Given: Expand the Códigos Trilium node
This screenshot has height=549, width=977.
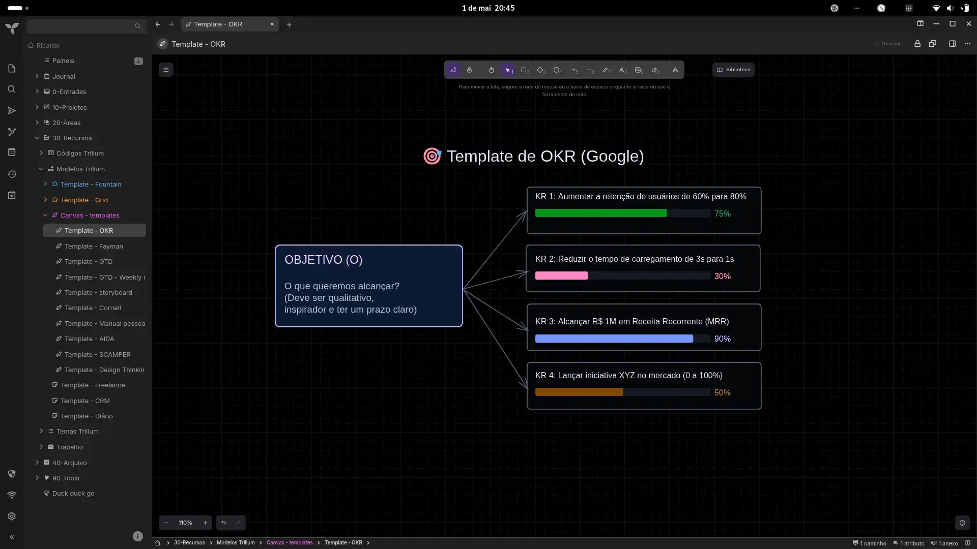Looking at the screenshot, I should click(41, 153).
